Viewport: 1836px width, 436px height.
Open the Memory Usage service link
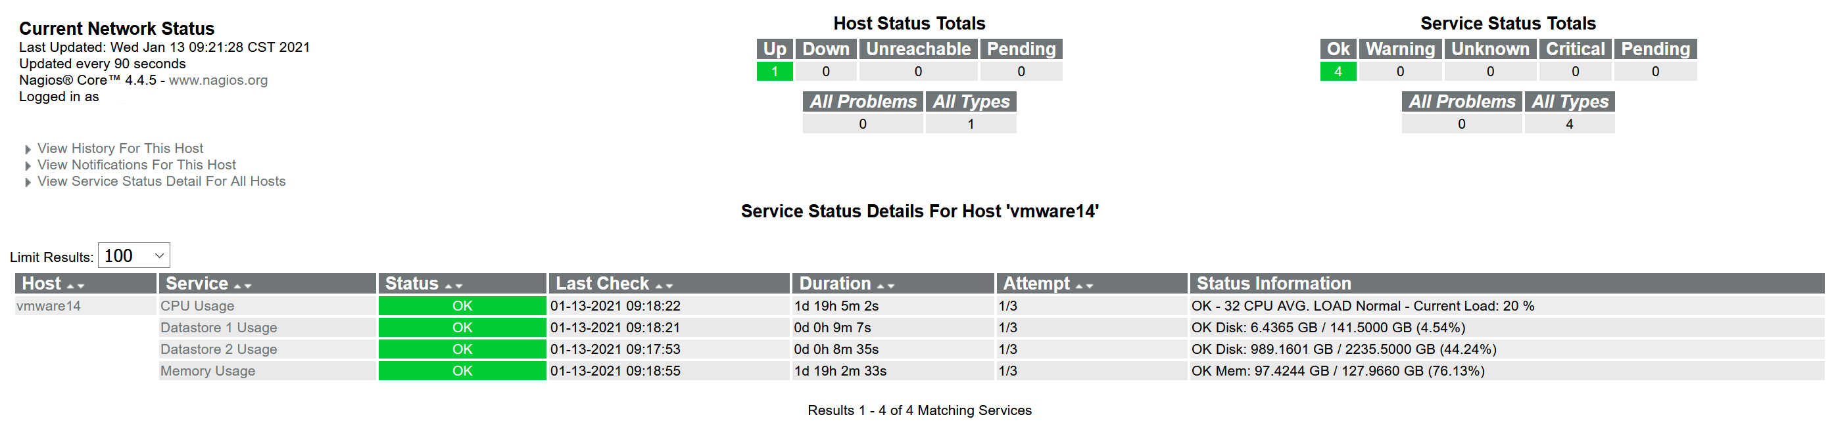click(207, 370)
